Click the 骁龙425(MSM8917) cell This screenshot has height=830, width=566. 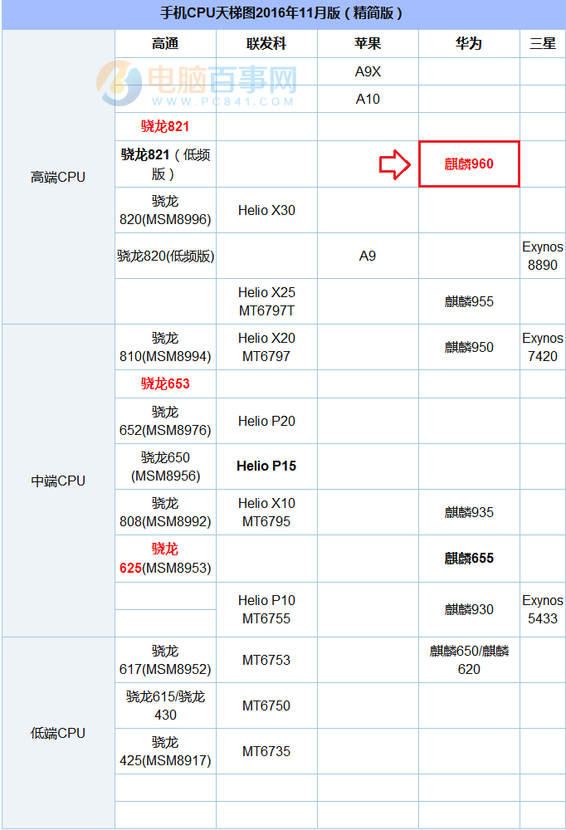pyautogui.click(x=165, y=751)
